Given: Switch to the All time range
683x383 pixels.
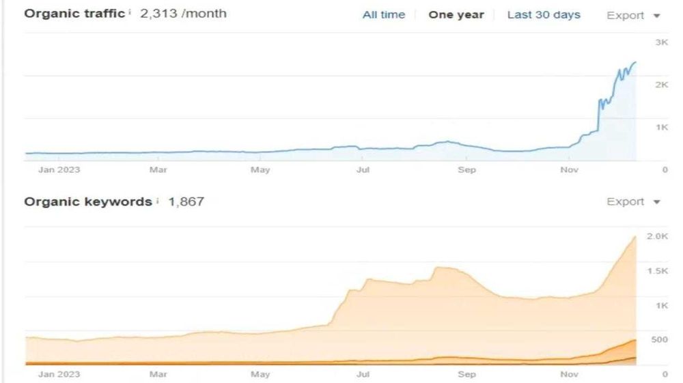Looking at the screenshot, I should pos(383,15).
